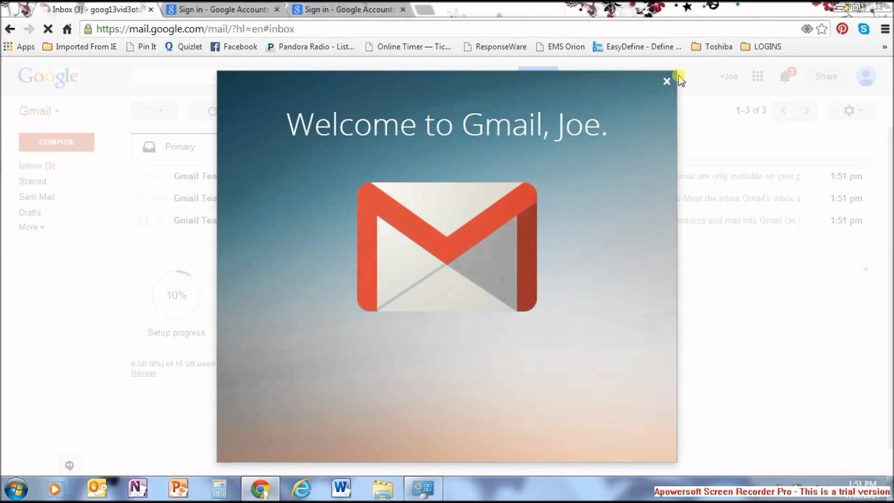Open Internet Explorer from the taskbar

[301, 489]
